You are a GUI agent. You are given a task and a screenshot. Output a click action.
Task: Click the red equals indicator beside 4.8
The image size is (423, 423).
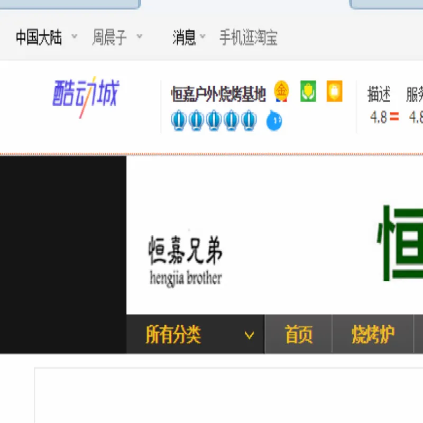(x=394, y=116)
